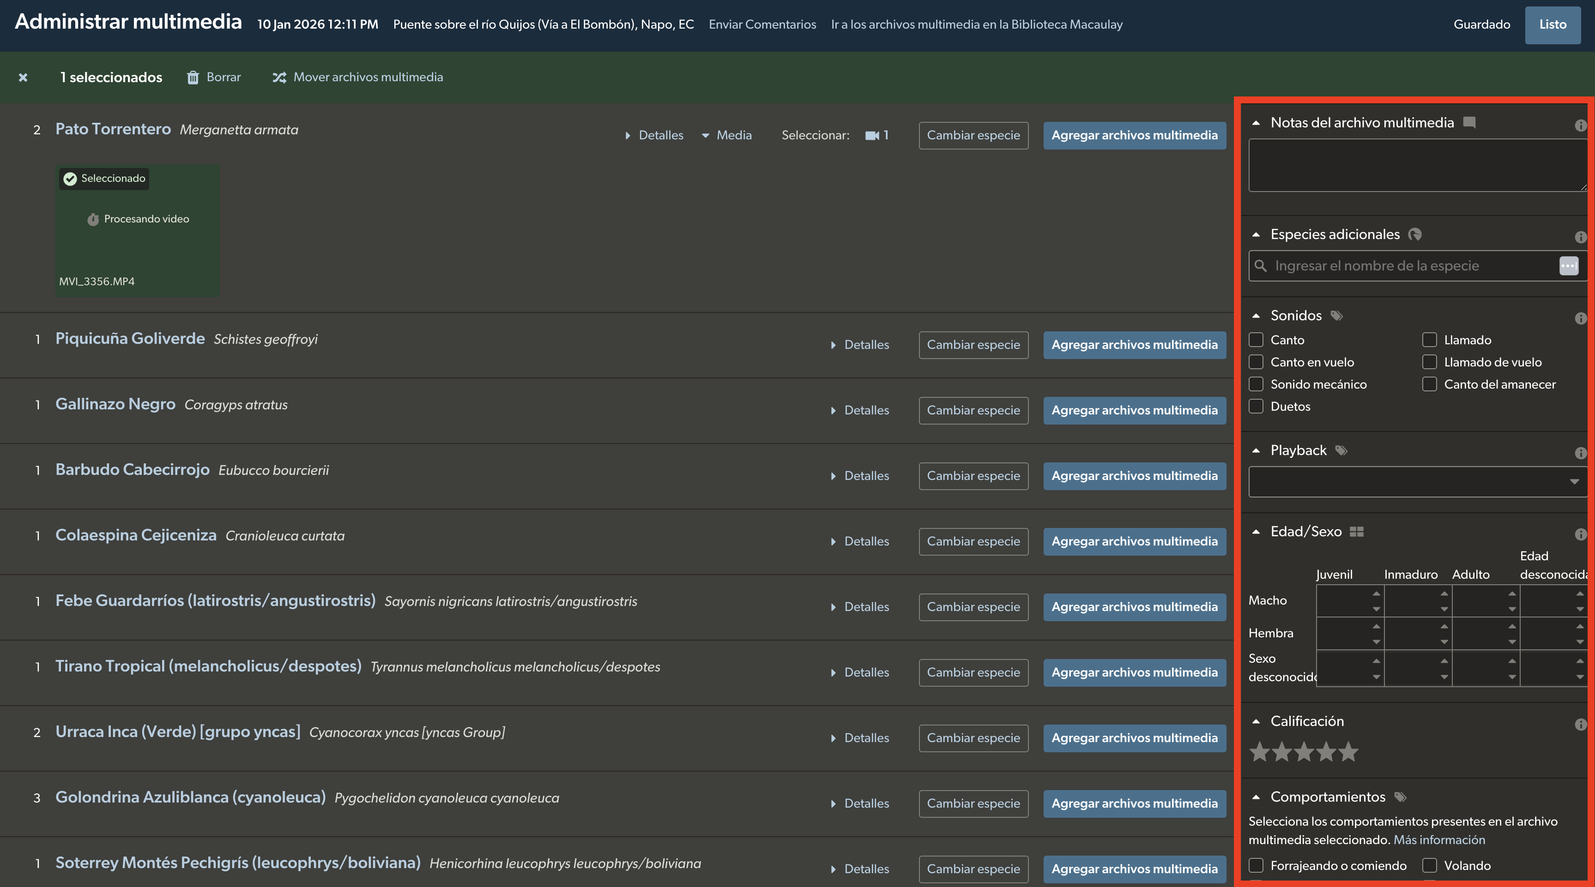Image resolution: width=1595 pixels, height=887 pixels.
Task: Open the Playback dropdown menu
Action: click(x=1417, y=481)
